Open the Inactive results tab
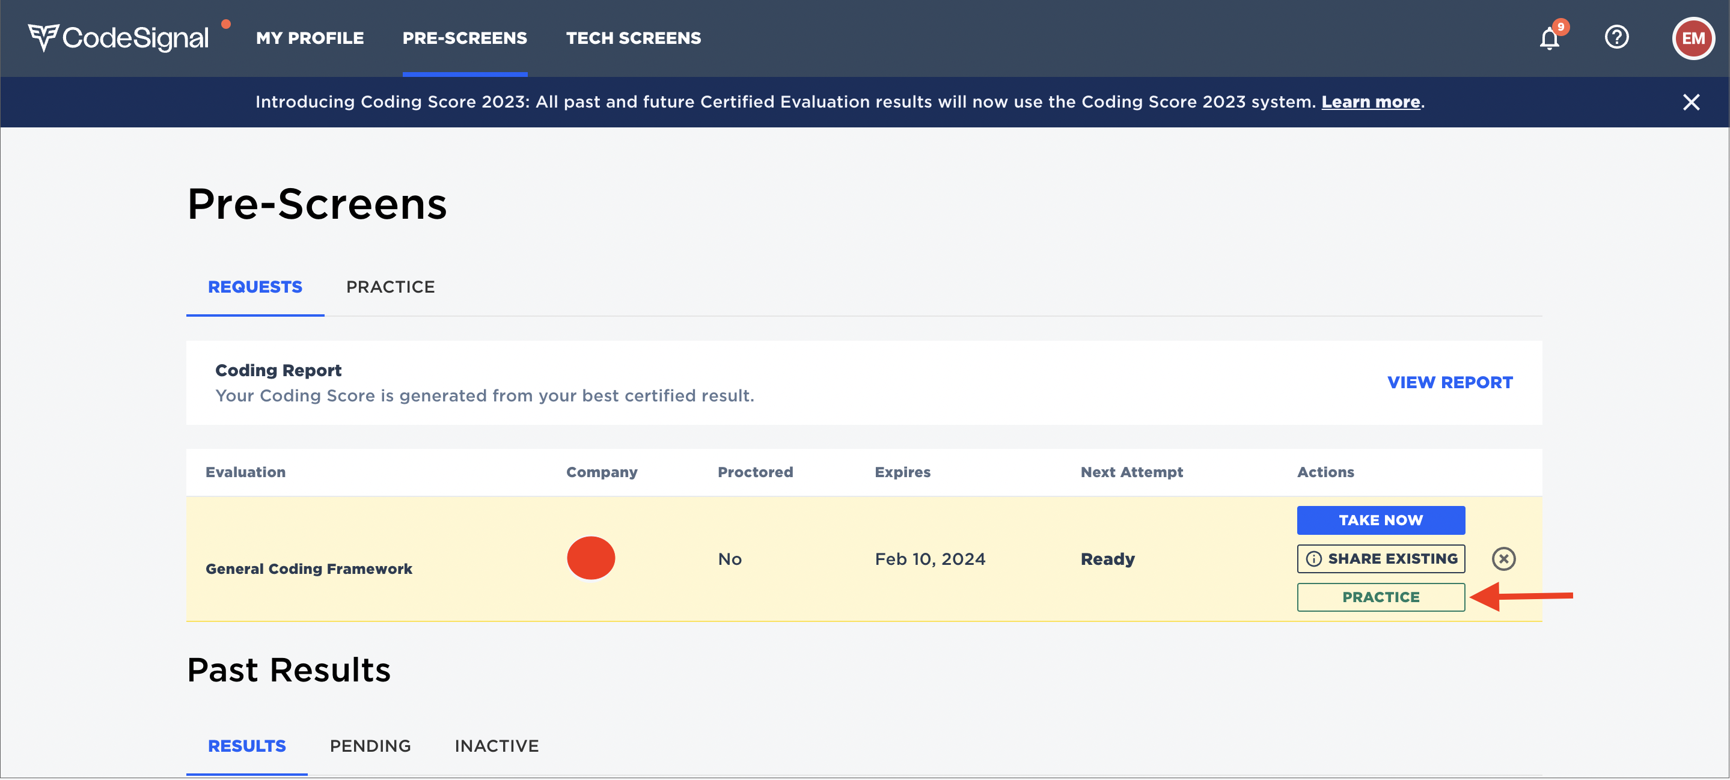 497,746
